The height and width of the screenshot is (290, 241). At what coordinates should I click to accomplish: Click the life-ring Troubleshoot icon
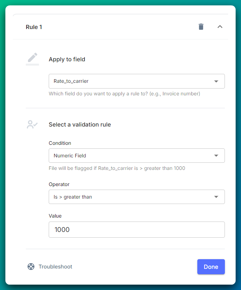(31, 267)
